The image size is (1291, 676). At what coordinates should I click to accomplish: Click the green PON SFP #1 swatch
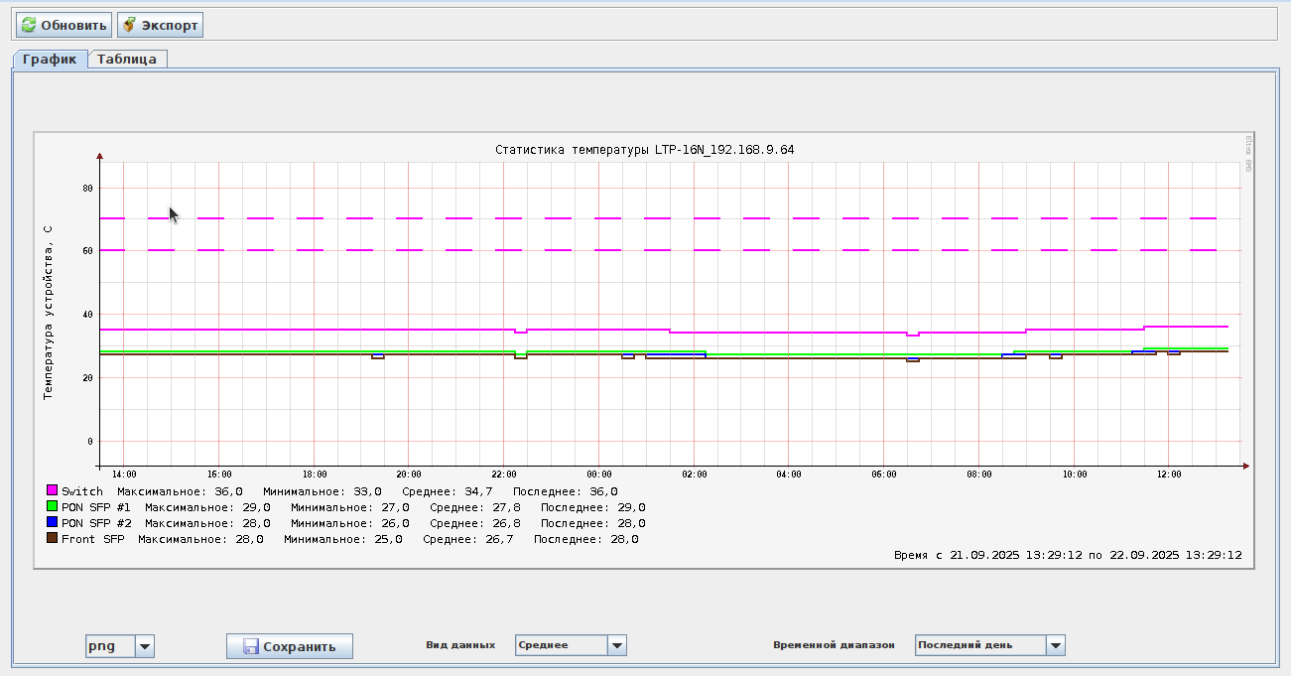[52, 506]
